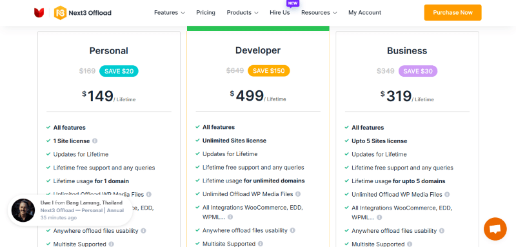
Task: Click the customer avatar in the notification
Action: 23,210
